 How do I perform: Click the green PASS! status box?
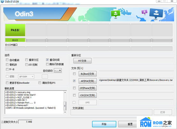(x=15, y=30)
